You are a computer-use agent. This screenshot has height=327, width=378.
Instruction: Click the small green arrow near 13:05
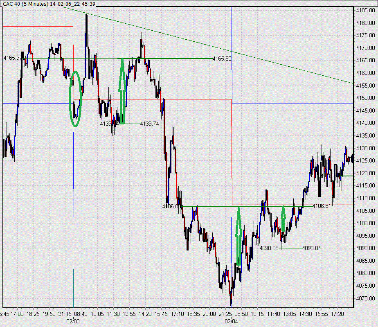point(283,219)
